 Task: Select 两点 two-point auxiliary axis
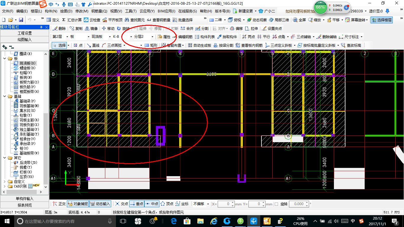[248, 37]
